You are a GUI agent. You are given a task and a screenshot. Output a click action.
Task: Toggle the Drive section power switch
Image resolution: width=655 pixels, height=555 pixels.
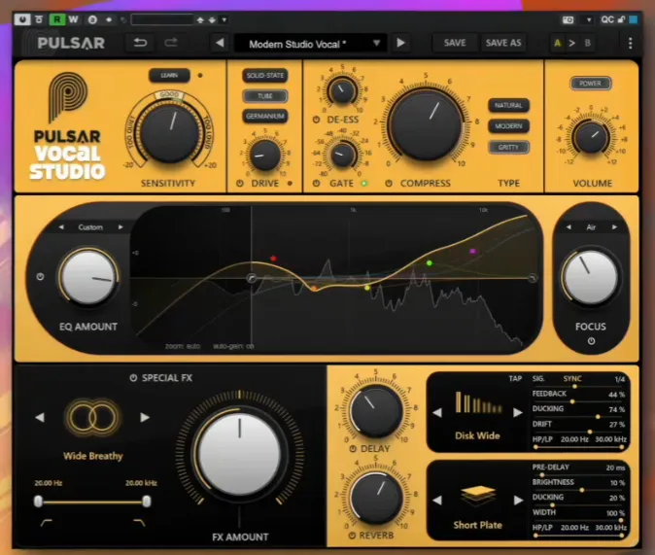240,183
